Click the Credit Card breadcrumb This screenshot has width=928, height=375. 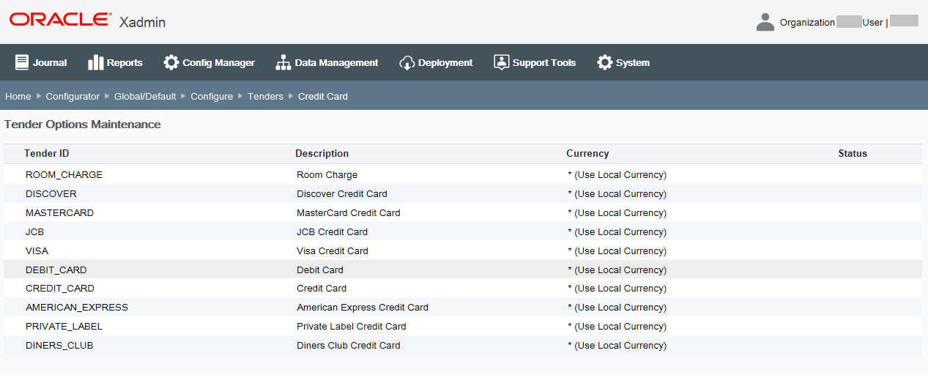pyautogui.click(x=323, y=96)
